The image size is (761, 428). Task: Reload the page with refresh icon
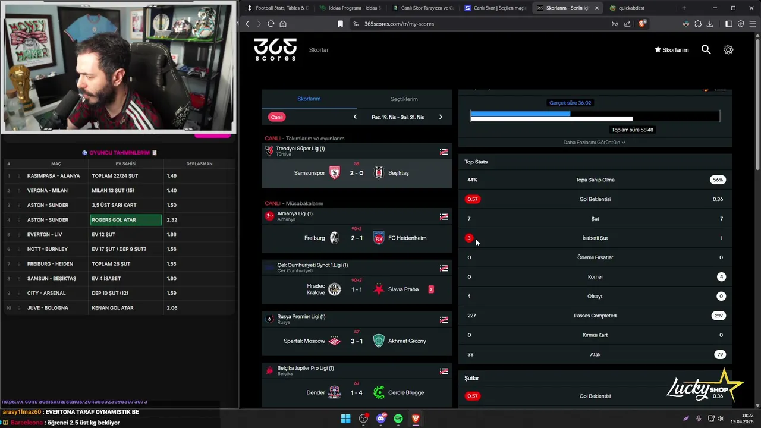tap(271, 24)
